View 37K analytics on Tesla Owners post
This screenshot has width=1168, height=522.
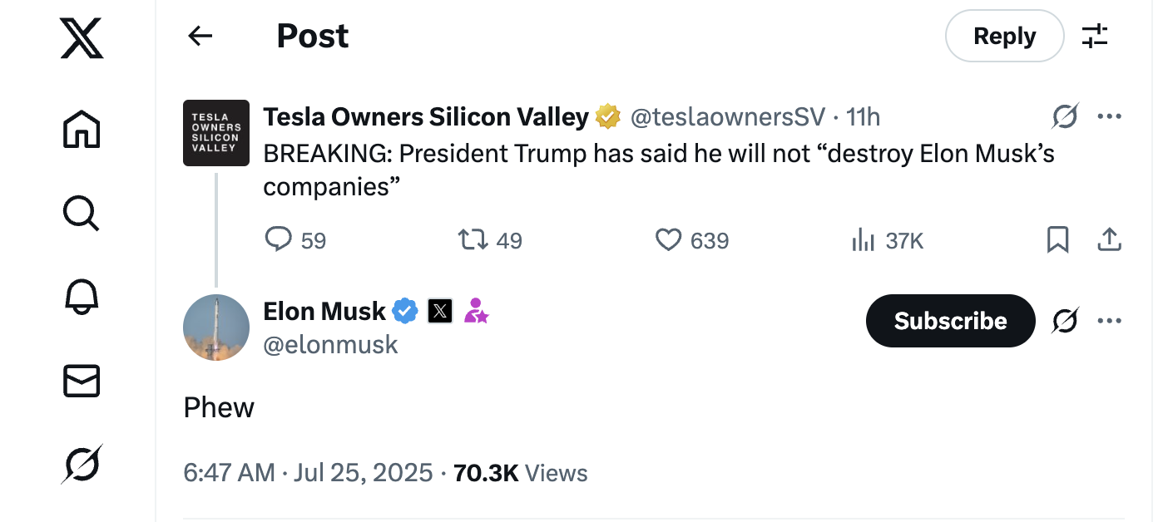(x=888, y=241)
